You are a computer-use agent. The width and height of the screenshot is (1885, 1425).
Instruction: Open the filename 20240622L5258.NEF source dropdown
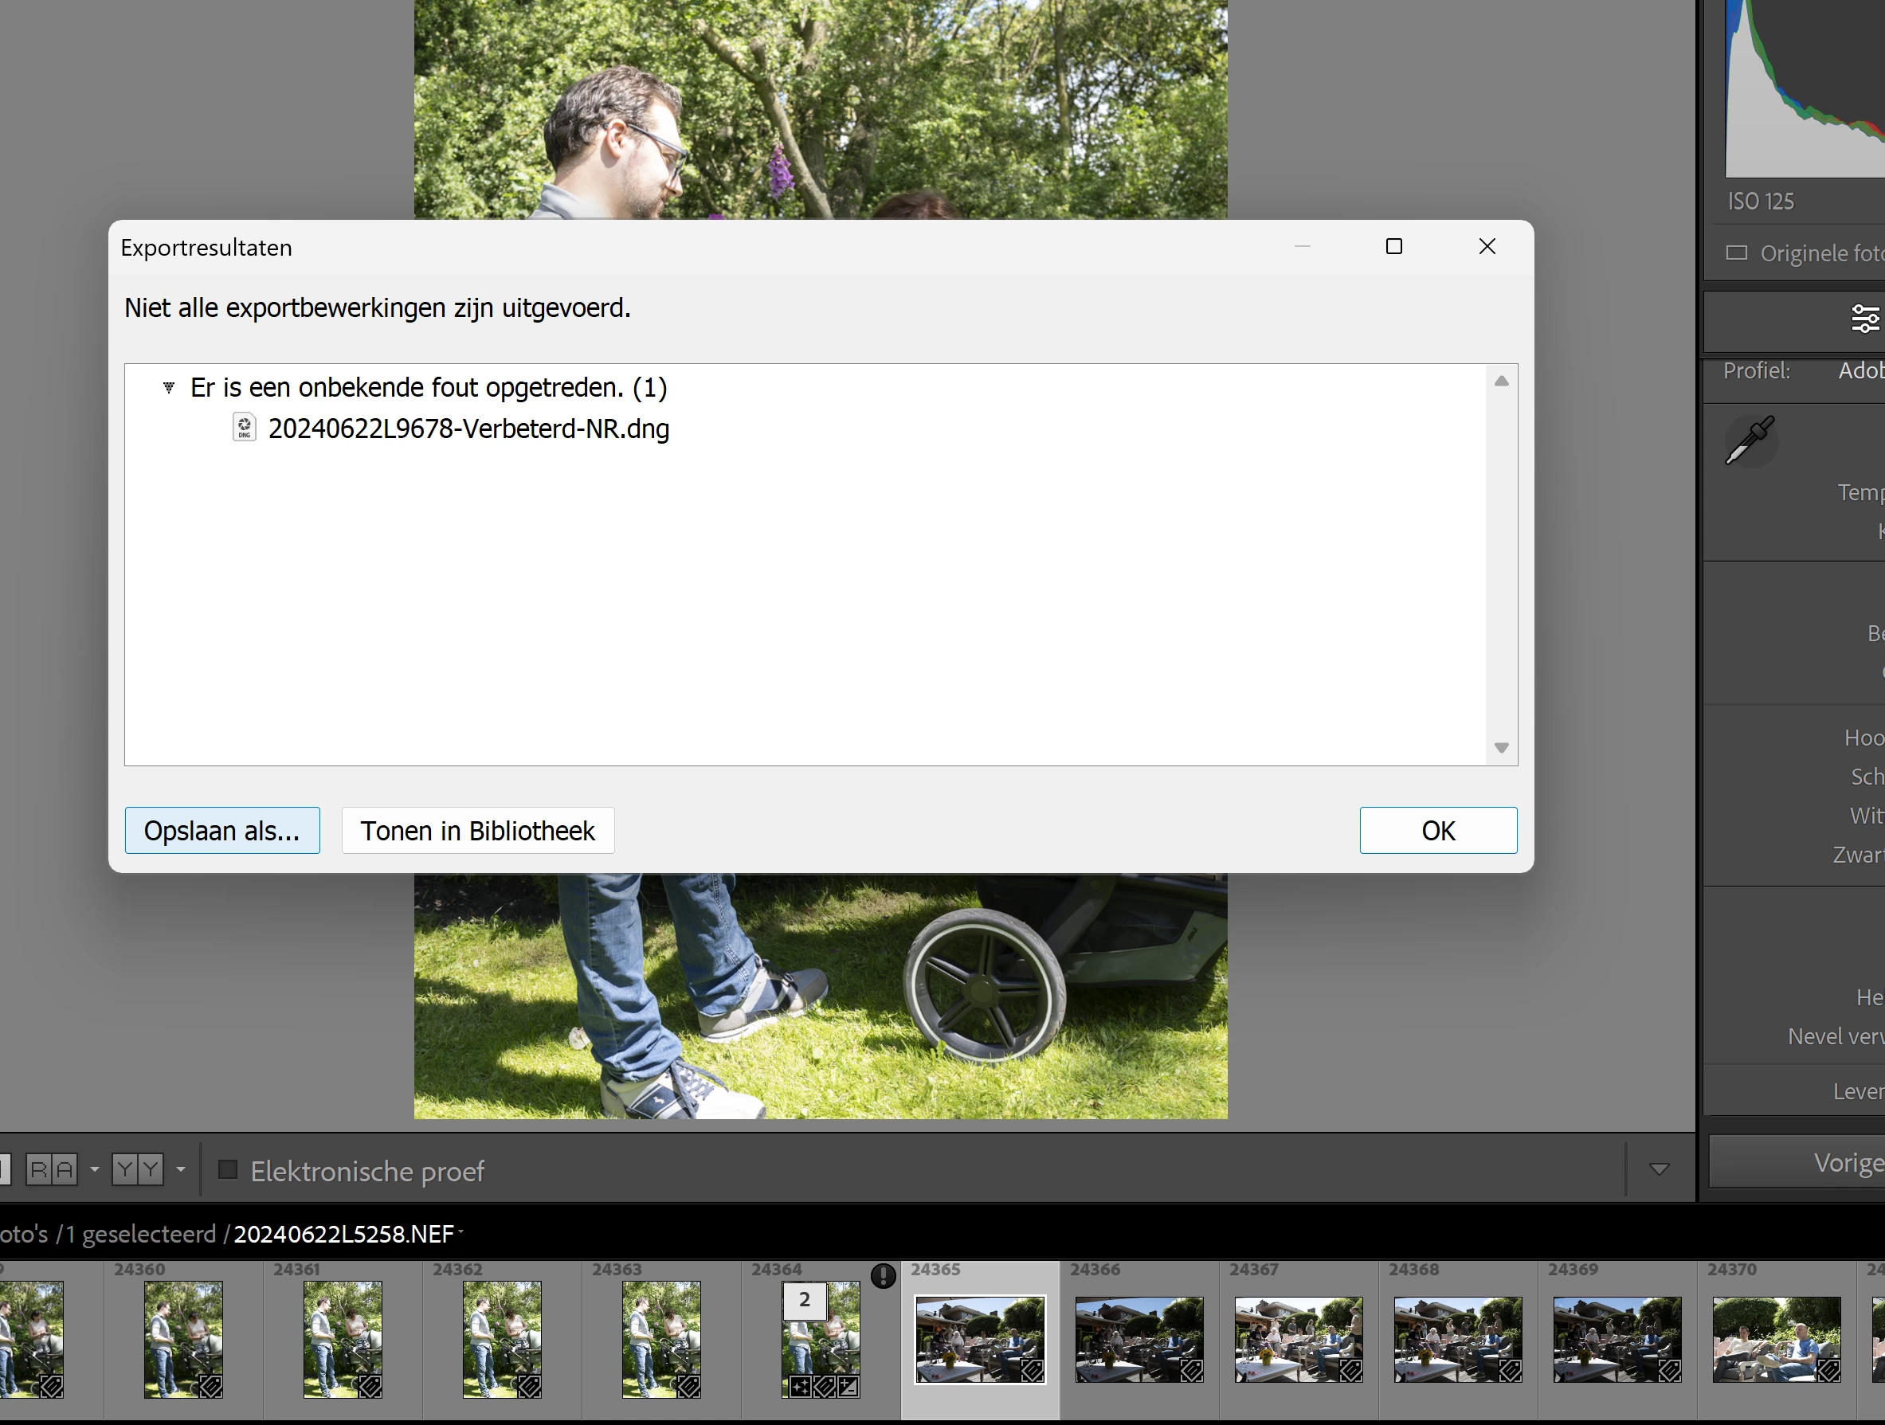[x=461, y=1231]
